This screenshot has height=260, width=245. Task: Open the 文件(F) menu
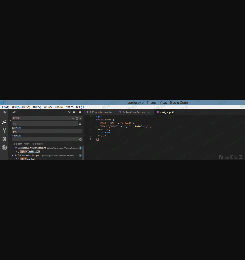click(x=5, y=107)
